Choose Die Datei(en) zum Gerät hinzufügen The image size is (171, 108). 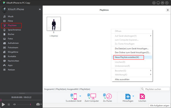pyautogui.click(x=132, y=49)
